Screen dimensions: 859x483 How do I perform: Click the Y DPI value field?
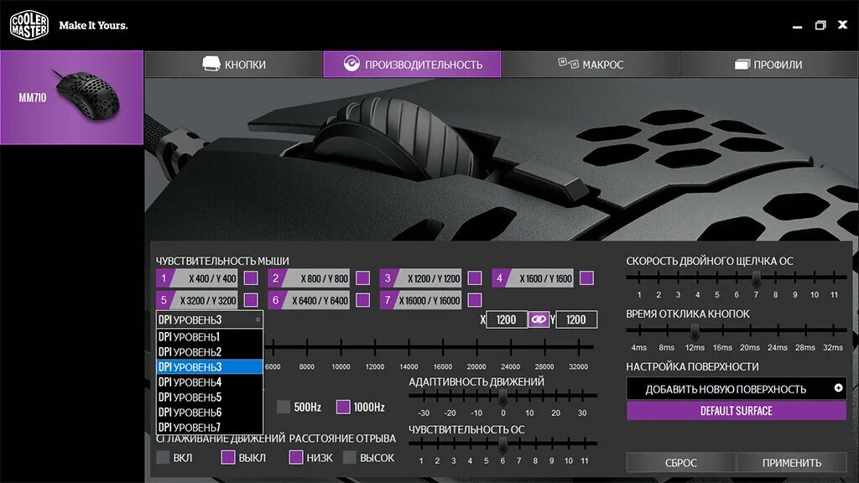coord(576,319)
